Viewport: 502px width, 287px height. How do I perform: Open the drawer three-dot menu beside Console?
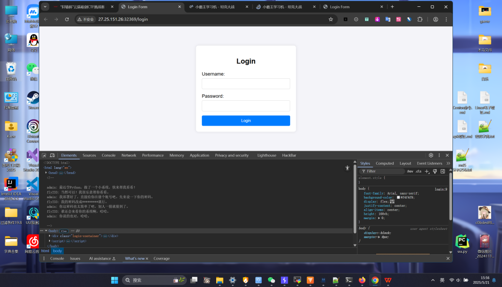(x=44, y=259)
